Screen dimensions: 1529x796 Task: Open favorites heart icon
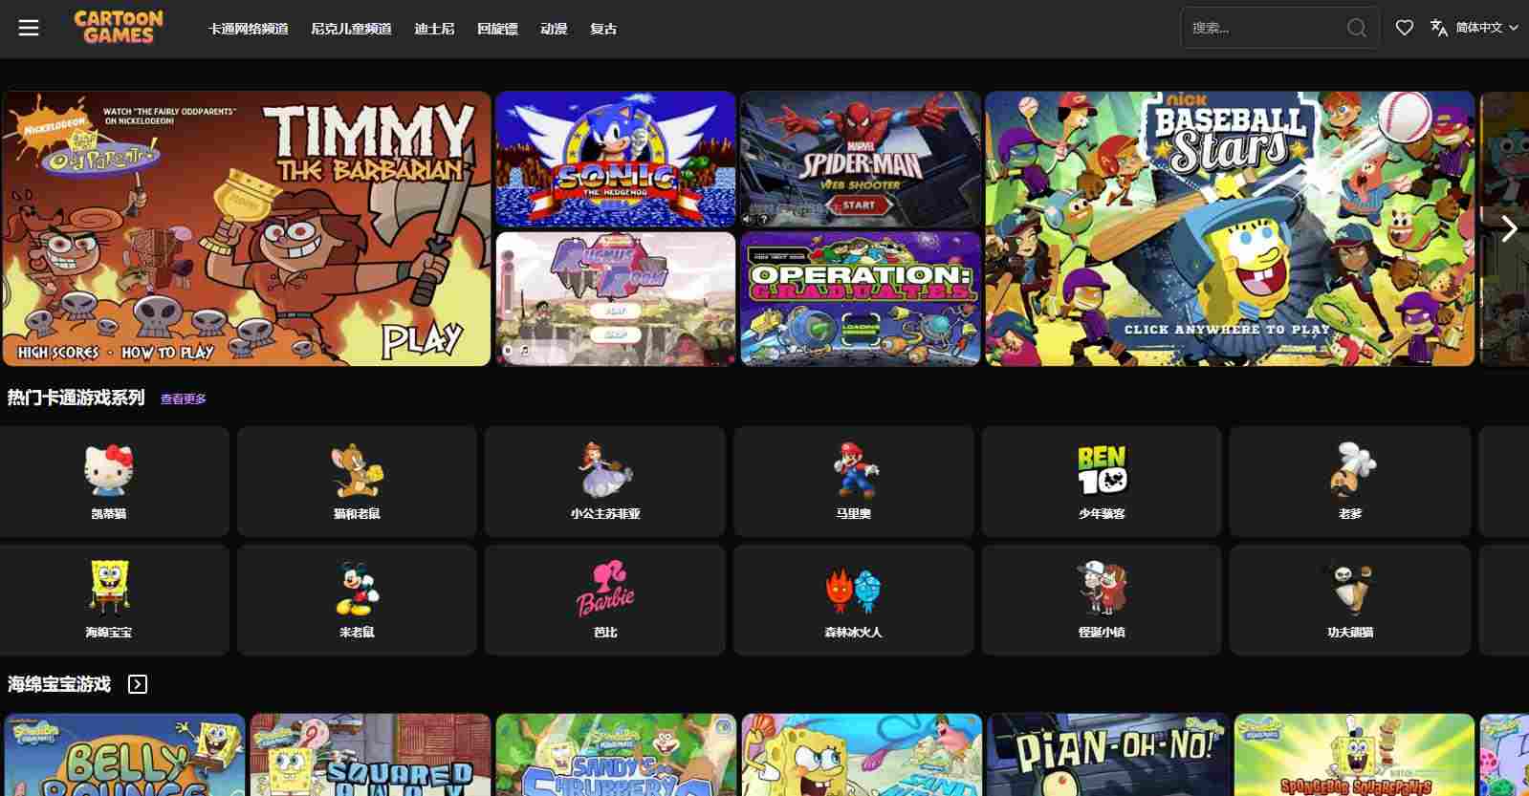click(x=1405, y=28)
